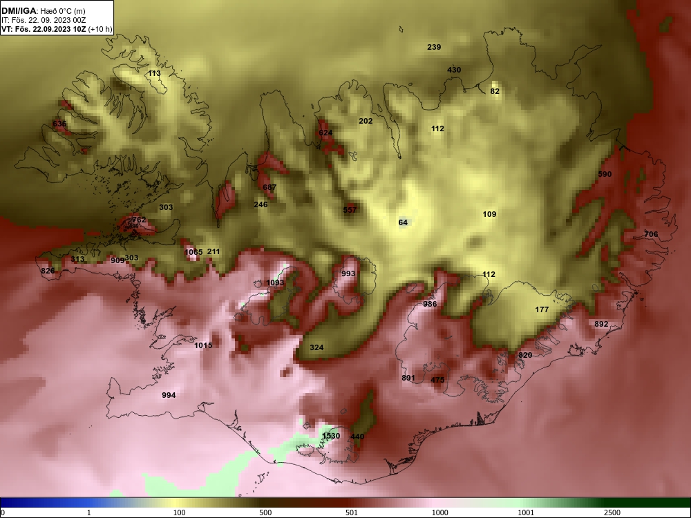Click the map value 324
This screenshot has height=518, width=691.
point(316,347)
